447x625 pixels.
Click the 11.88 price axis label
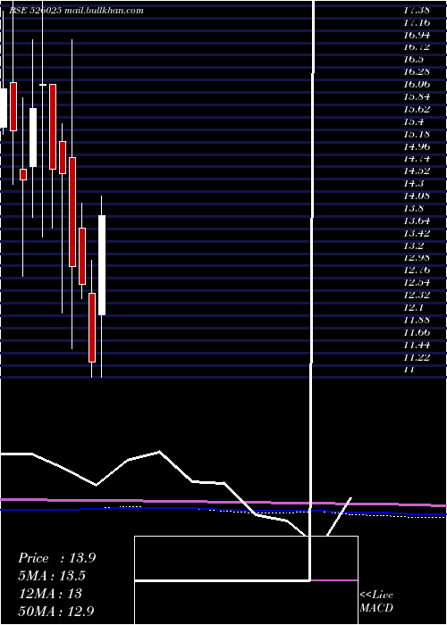[x=417, y=320]
